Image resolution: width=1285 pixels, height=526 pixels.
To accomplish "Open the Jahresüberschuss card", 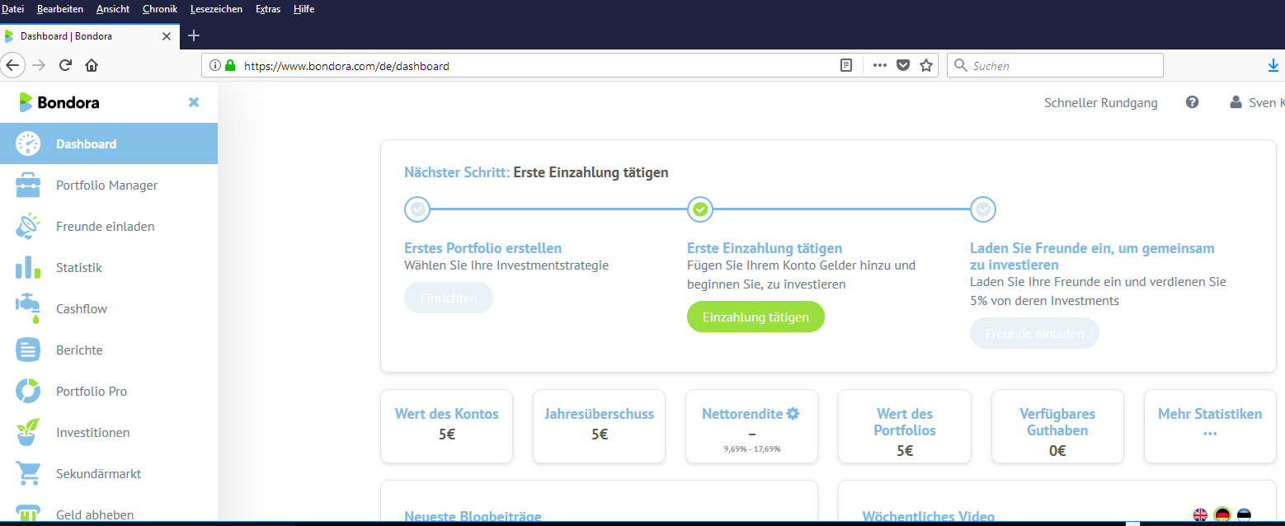I will [600, 426].
